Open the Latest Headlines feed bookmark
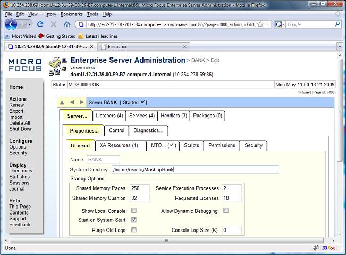 (x=98, y=36)
